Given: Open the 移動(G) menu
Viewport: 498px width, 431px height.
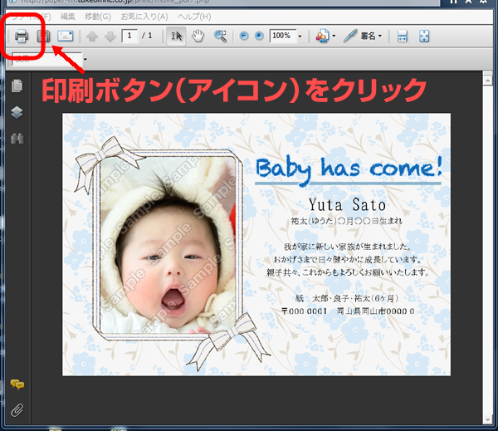Looking at the screenshot, I should pos(98,17).
